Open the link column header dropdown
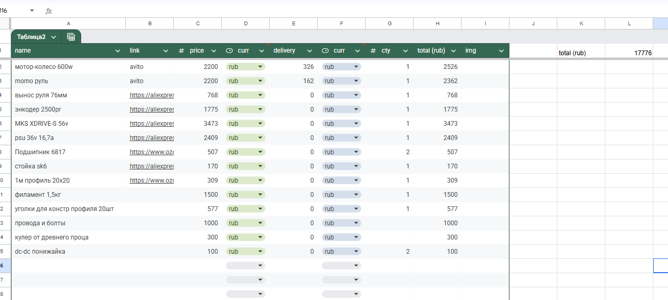This screenshot has height=300, width=668. (x=165, y=51)
